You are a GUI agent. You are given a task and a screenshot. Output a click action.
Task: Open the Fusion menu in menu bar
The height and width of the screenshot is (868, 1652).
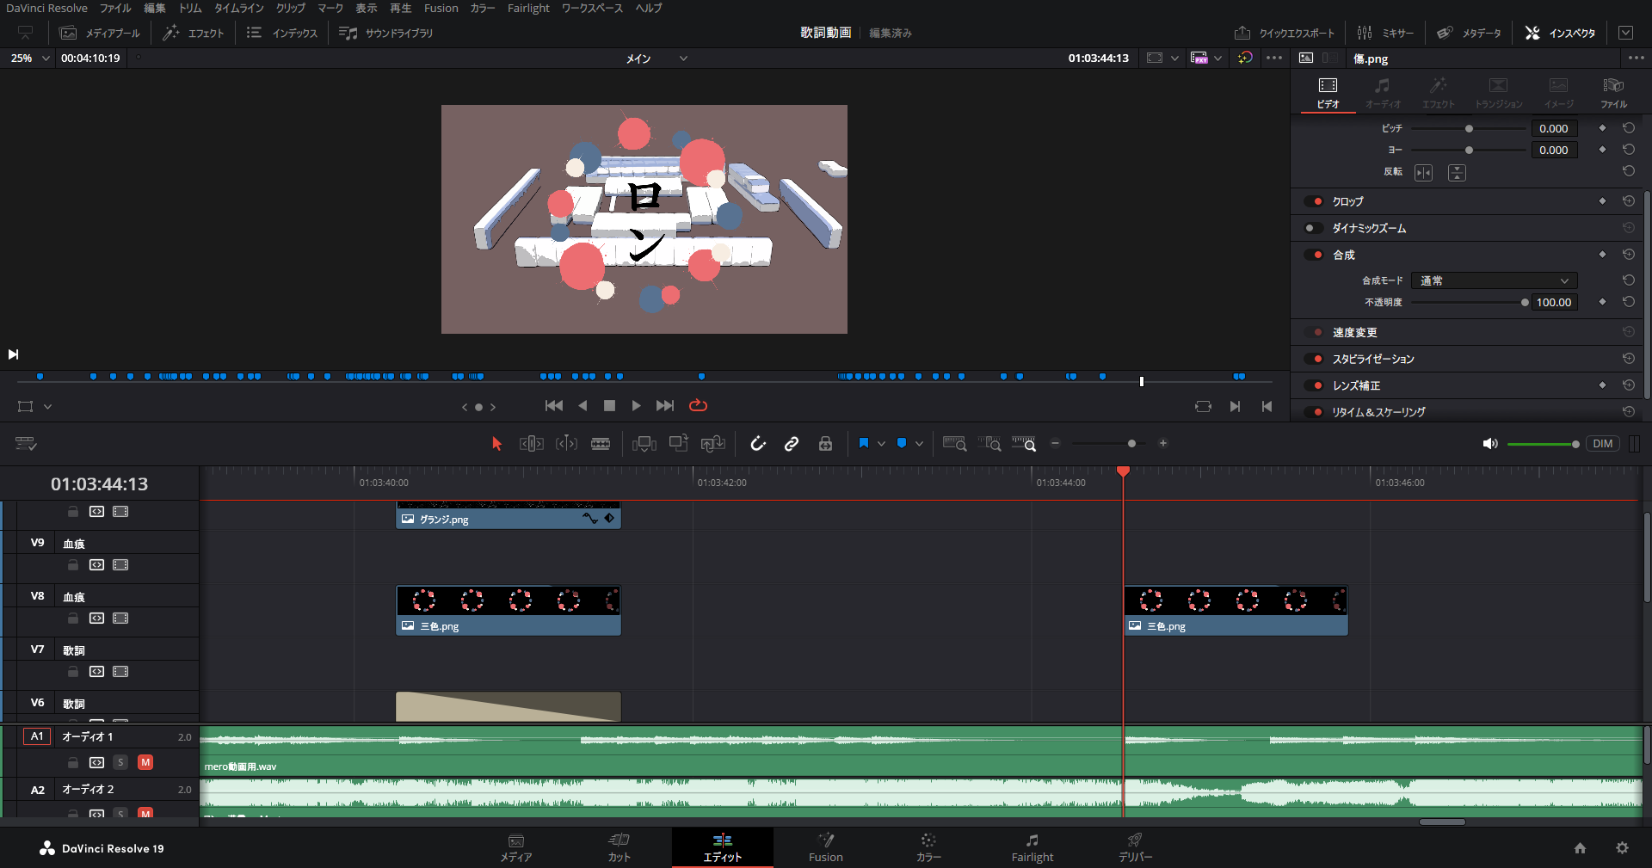[x=441, y=9]
